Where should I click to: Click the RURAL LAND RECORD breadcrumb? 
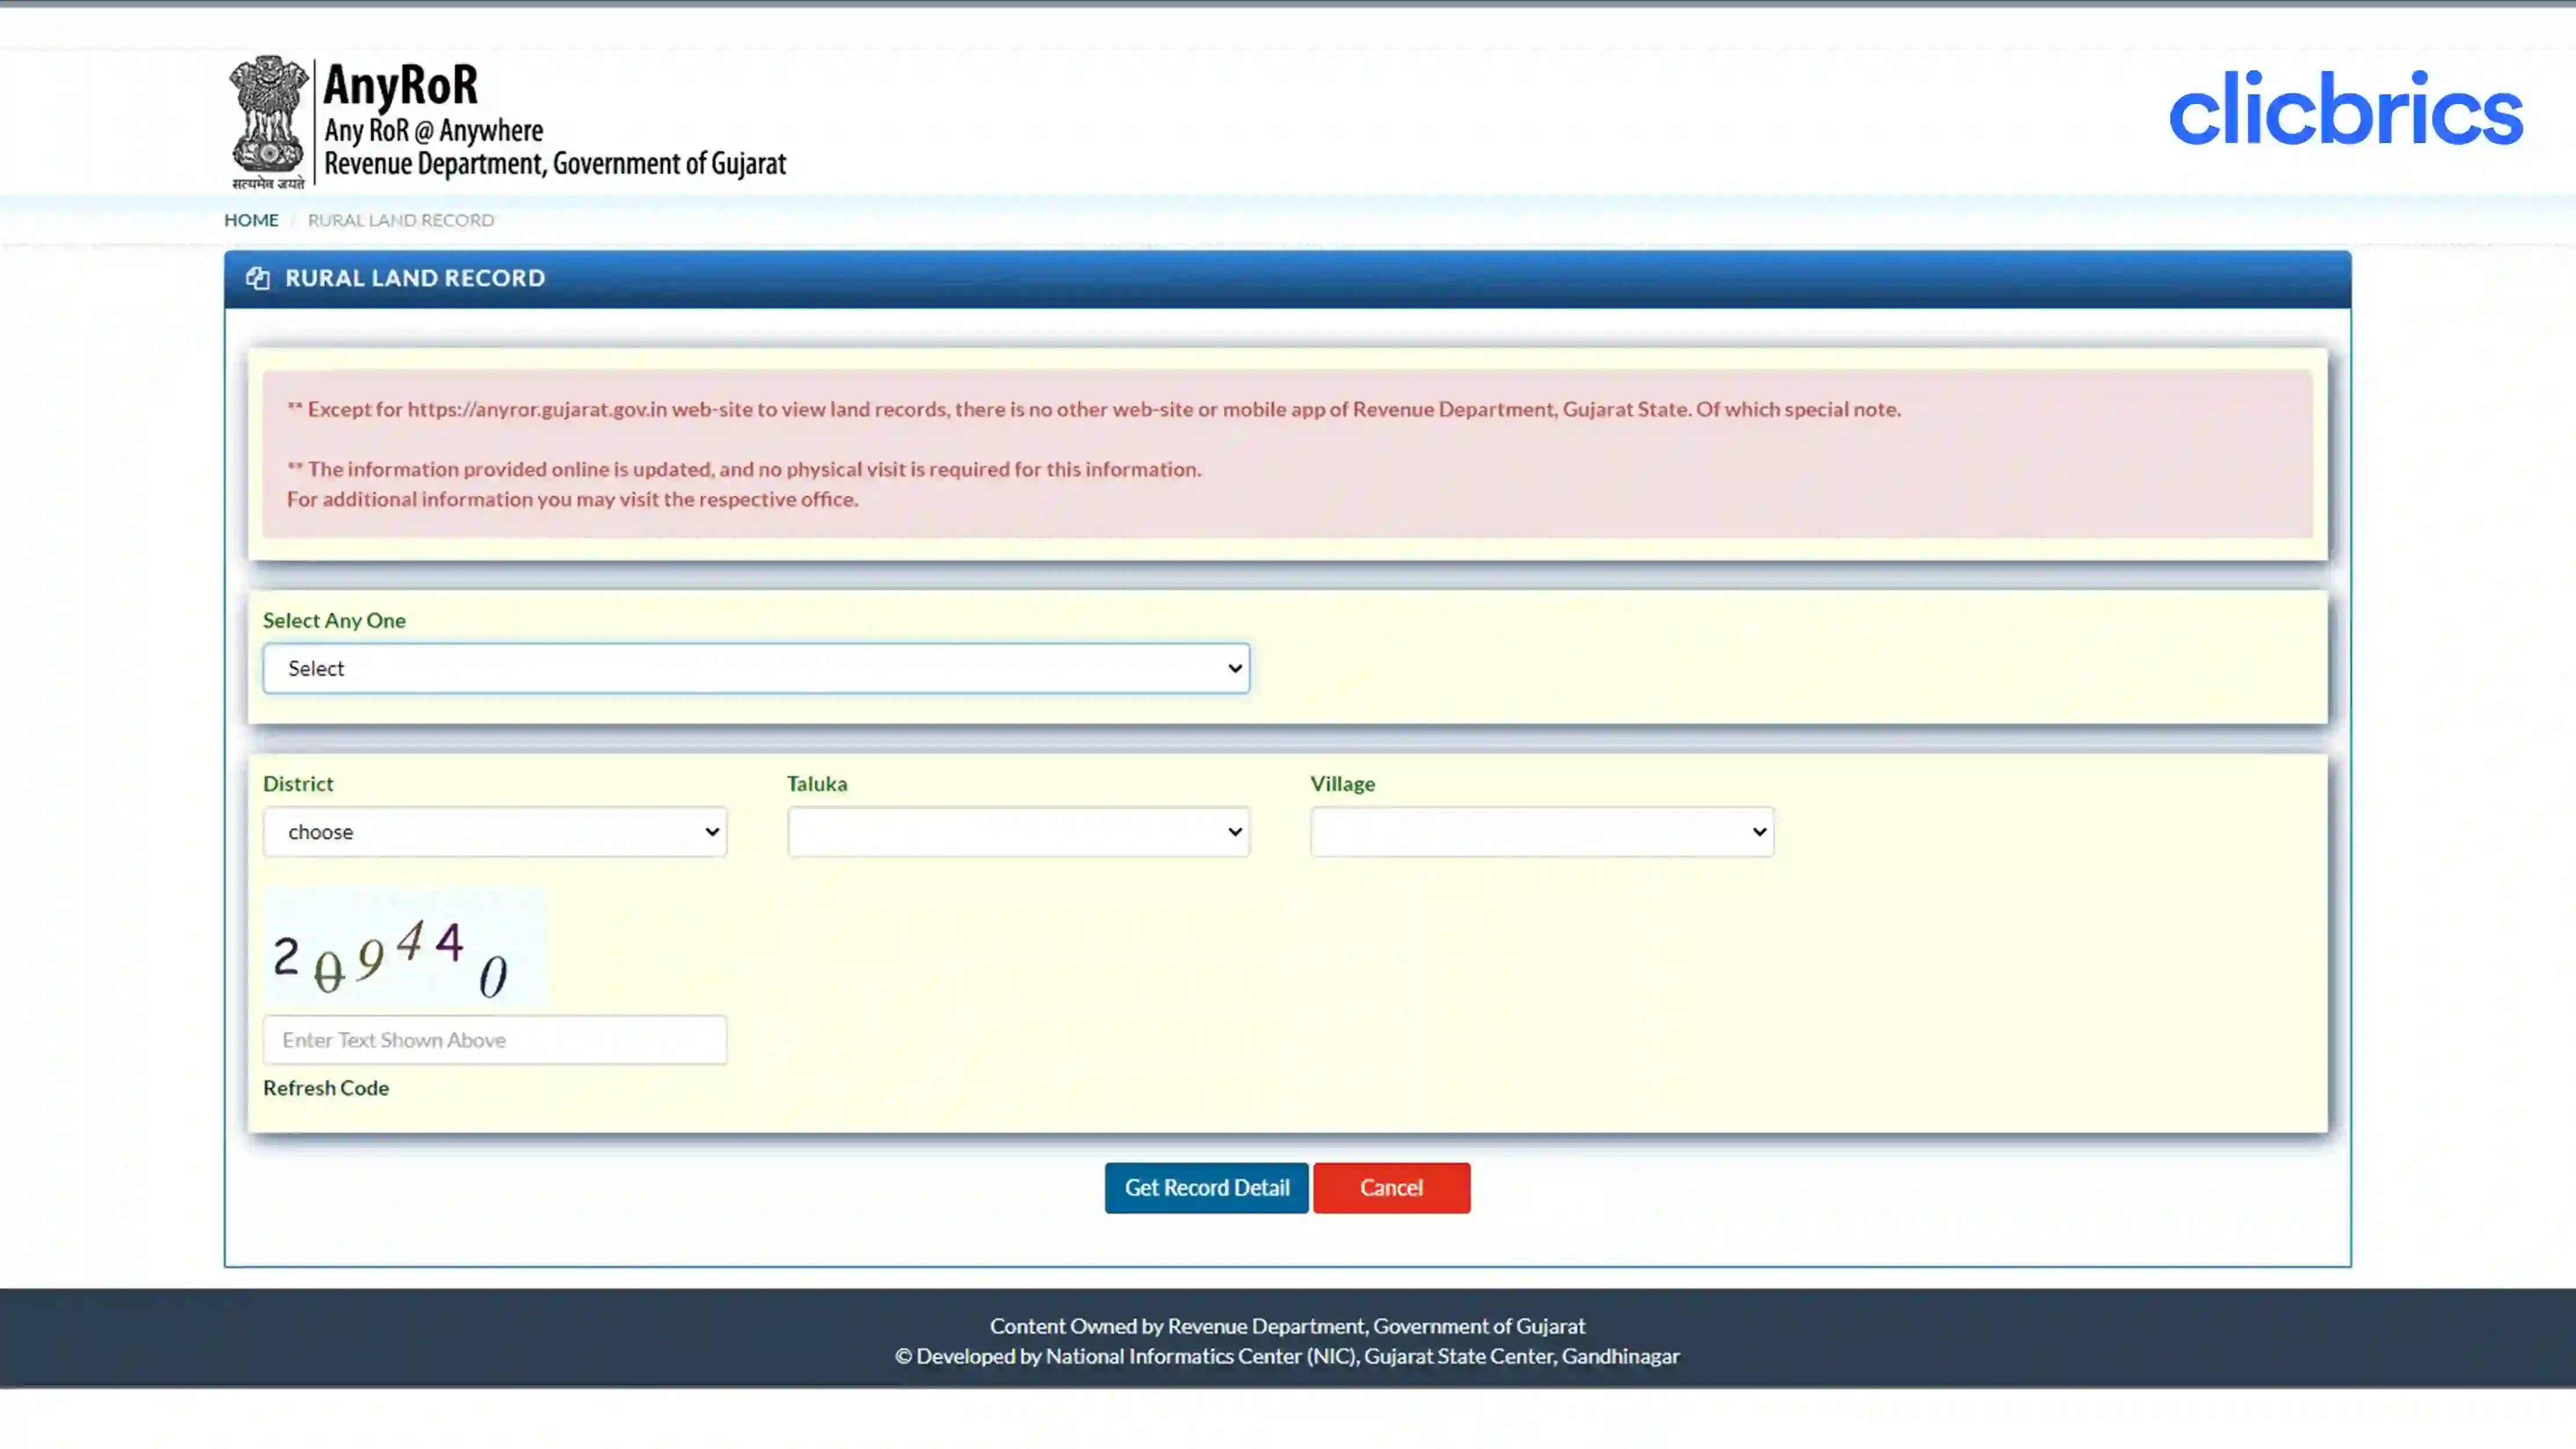pyautogui.click(x=401, y=220)
